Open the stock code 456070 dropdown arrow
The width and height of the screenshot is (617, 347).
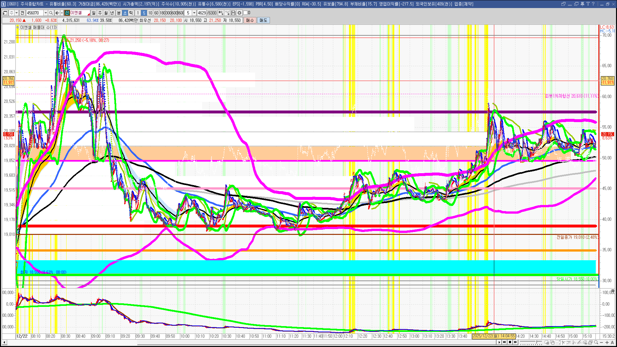coord(46,13)
